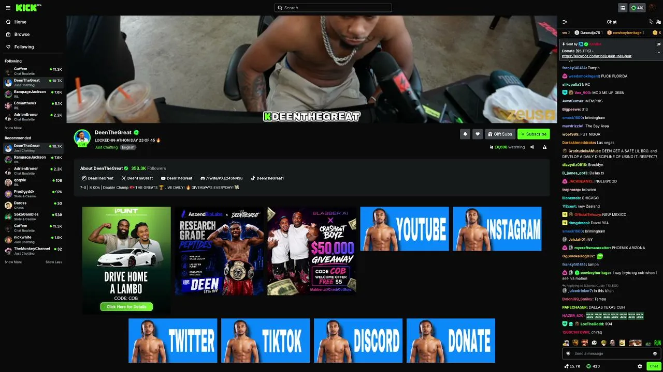Open DeenTheGreat X profile link
This screenshot has height=372, width=663.
(x=137, y=178)
